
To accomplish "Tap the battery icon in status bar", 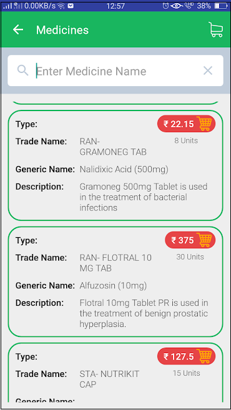I will pyautogui.click(x=220, y=6).
